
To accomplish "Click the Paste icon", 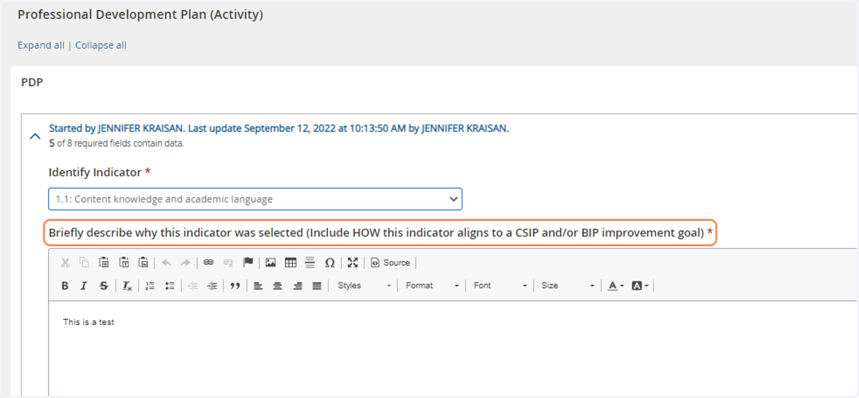I will click(x=104, y=263).
